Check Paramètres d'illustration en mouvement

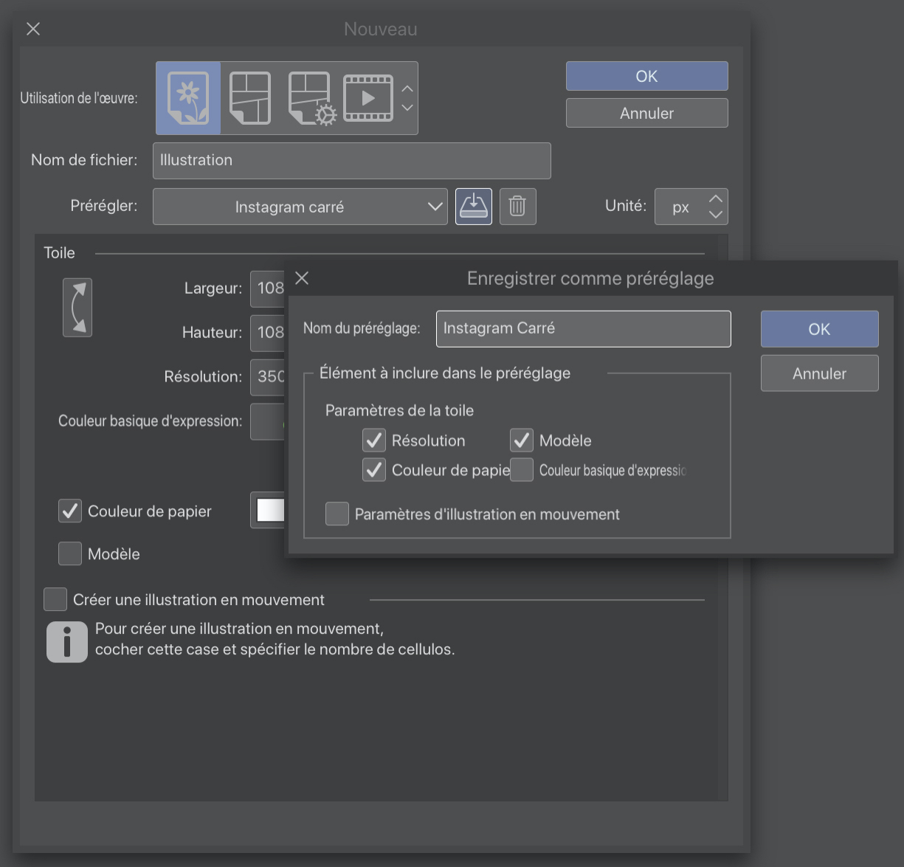point(337,514)
